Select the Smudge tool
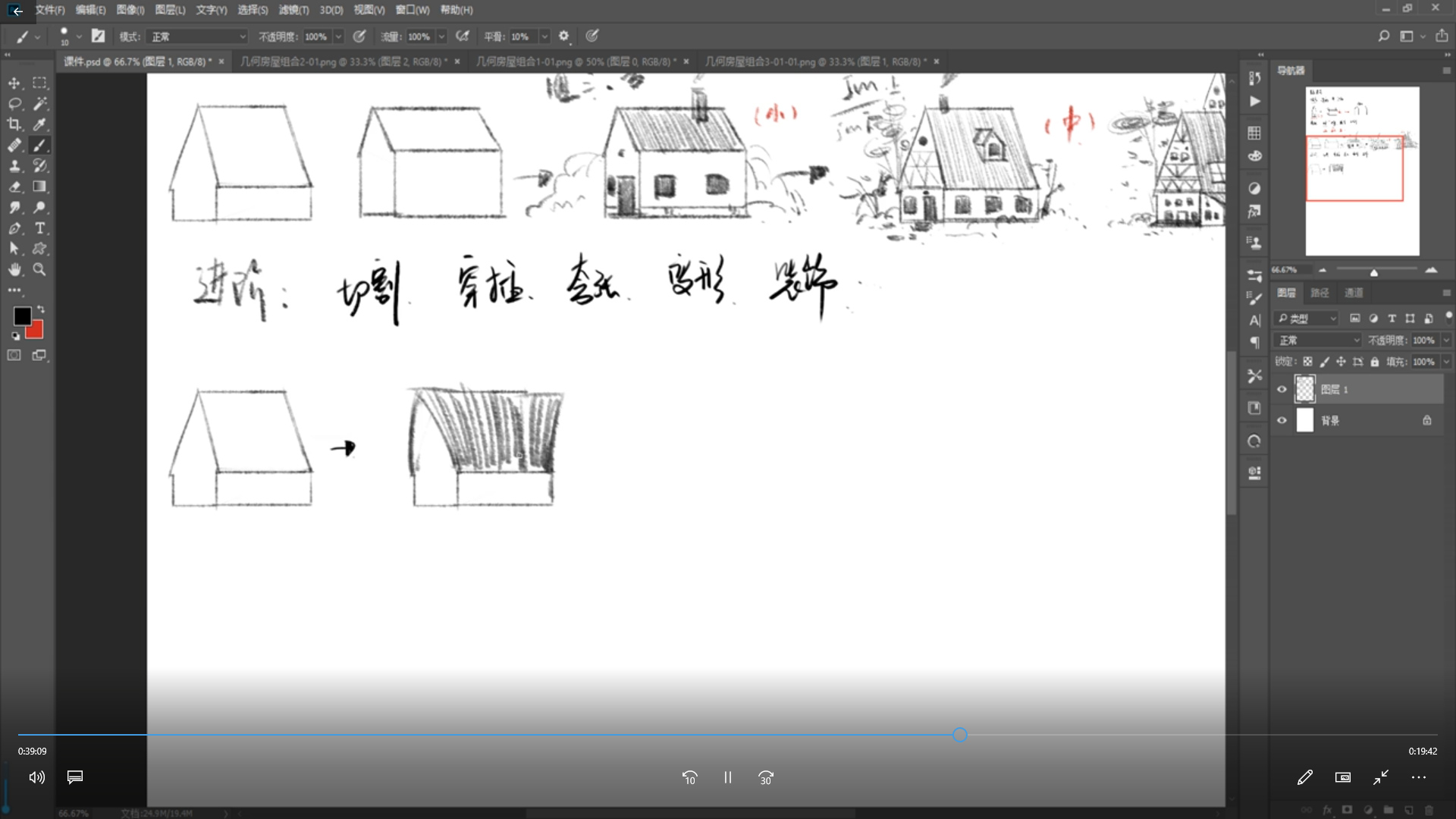 click(14, 207)
